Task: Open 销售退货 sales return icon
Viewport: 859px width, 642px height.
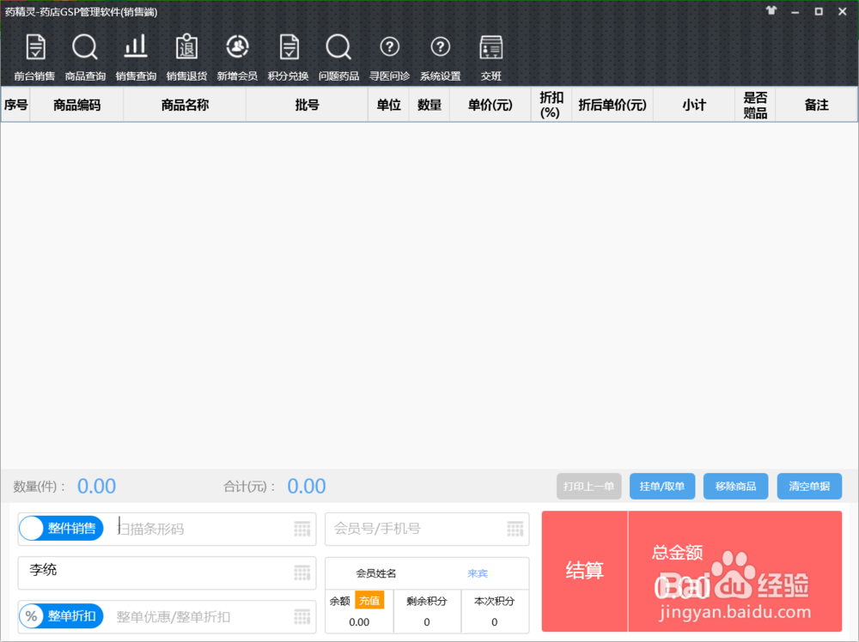Action: pyautogui.click(x=186, y=57)
